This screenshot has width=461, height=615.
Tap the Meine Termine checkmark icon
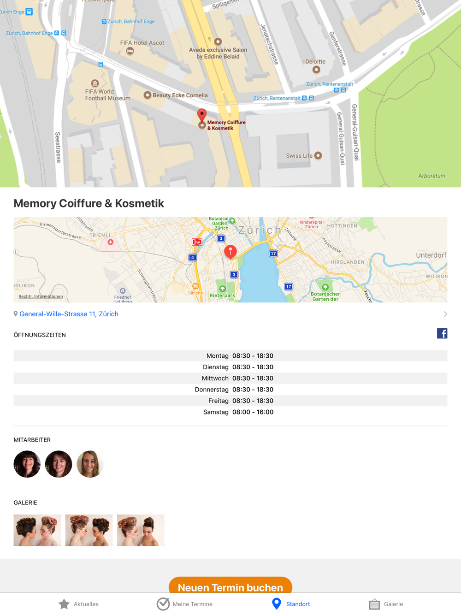click(x=163, y=604)
